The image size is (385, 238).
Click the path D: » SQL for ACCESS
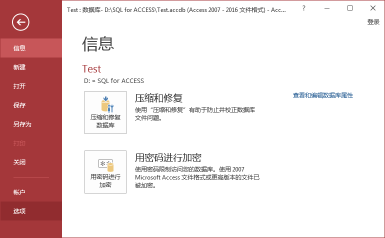pyautogui.click(x=114, y=81)
